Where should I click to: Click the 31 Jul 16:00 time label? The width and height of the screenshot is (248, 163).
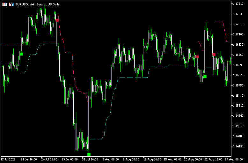click(x=90, y=159)
